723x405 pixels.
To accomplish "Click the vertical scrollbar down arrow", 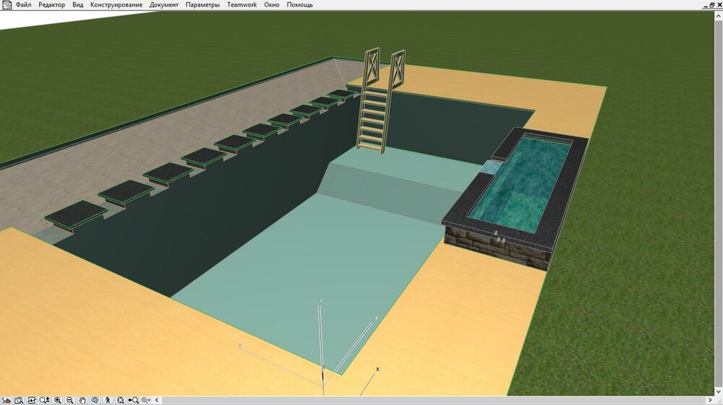I will pyautogui.click(x=719, y=392).
